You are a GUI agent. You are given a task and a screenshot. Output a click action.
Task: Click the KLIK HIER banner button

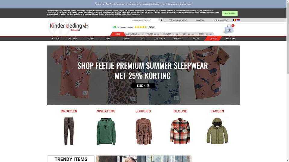[x=143, y=85]
